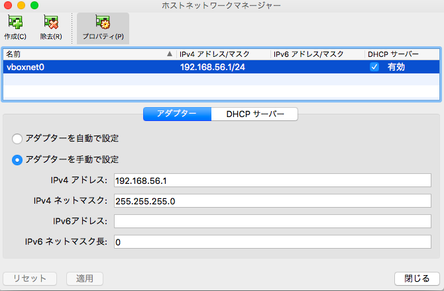Uncheck the DHCP server 有効 checkbox for vboxnet0

374,67
